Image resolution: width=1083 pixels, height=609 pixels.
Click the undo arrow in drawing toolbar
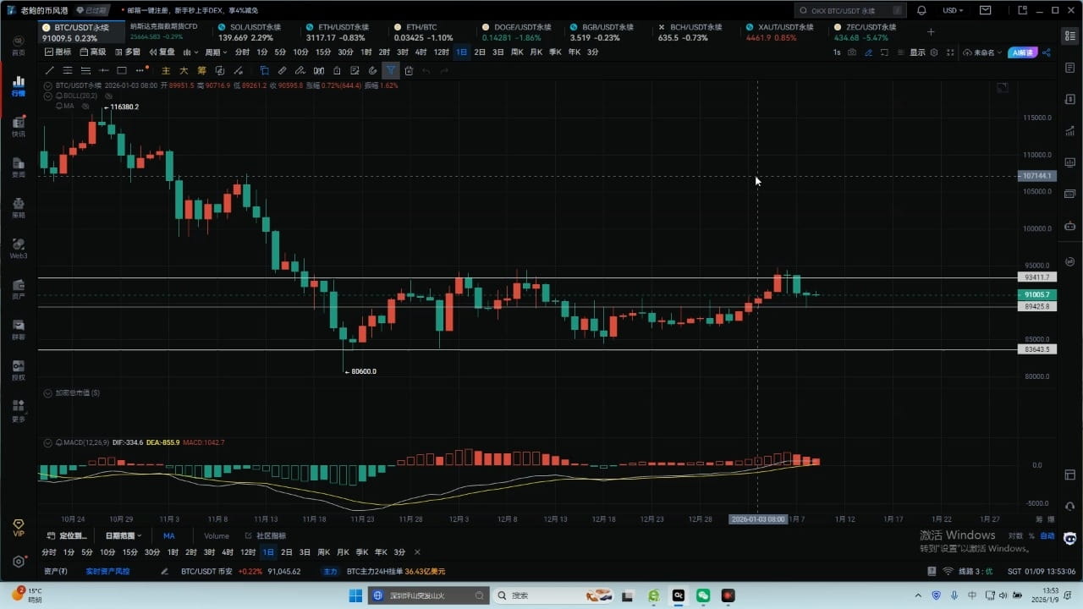(426, 71)
